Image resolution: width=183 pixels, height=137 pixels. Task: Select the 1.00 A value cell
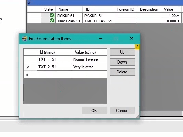coord(171,15)
